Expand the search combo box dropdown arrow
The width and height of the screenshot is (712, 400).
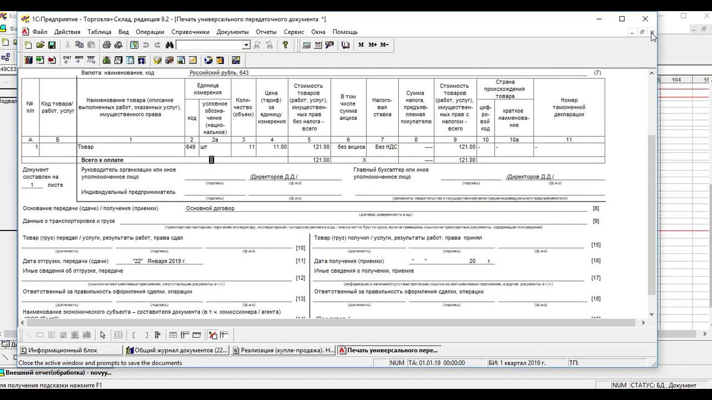[246, 45]
